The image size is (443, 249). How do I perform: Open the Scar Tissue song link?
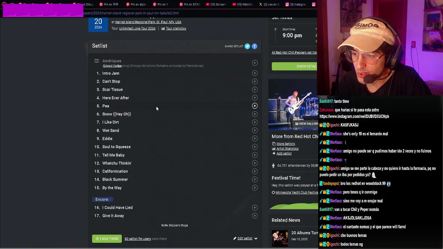pyautogui.click(x=112, y=90)
